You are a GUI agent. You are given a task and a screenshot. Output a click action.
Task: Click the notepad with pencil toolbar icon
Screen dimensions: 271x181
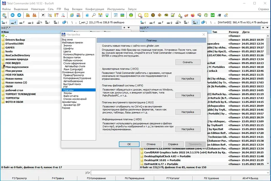[173, 15]
